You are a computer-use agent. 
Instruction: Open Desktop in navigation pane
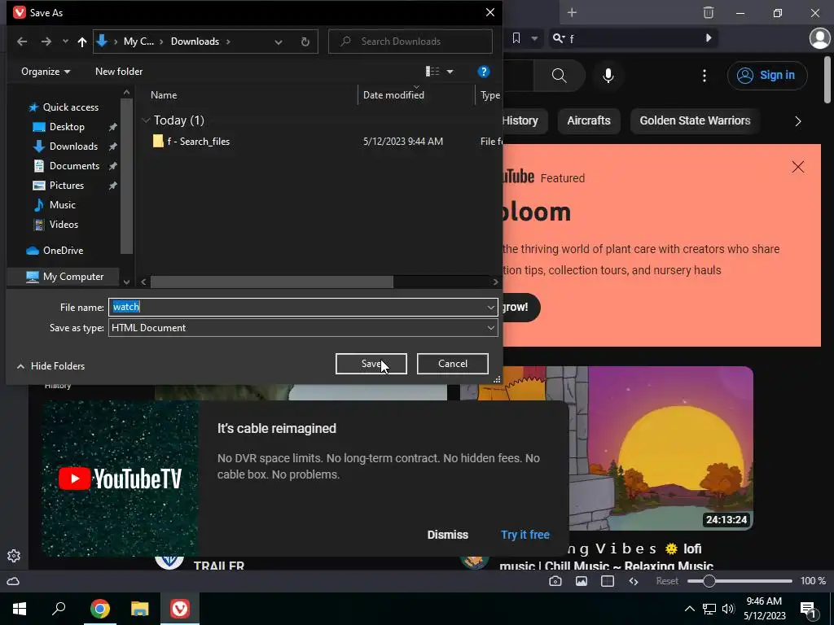tap(67, 127)
